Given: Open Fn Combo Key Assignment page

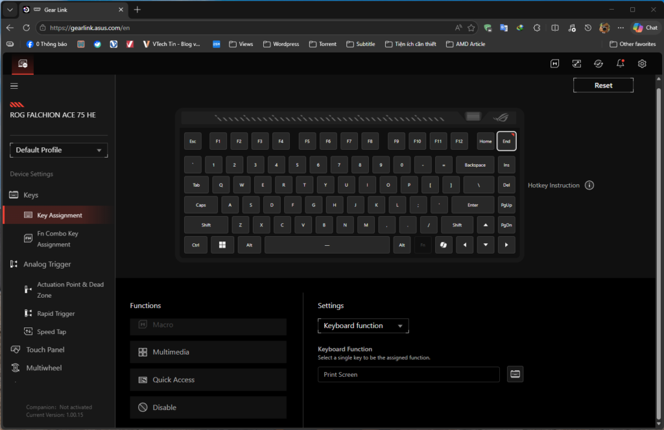Looking at the screenshot, I should pos(57,239).
